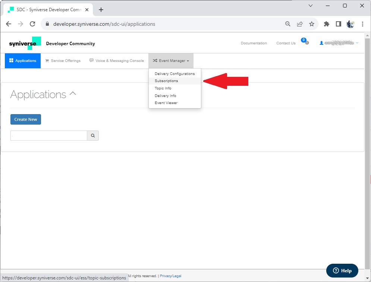
Task: Select Delivery Configurations menu item
Action: [x=175, y=73]
